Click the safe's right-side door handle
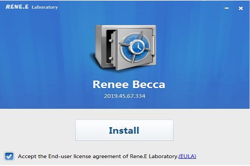This screenshot has height=166, width=250. coord(153,46)
